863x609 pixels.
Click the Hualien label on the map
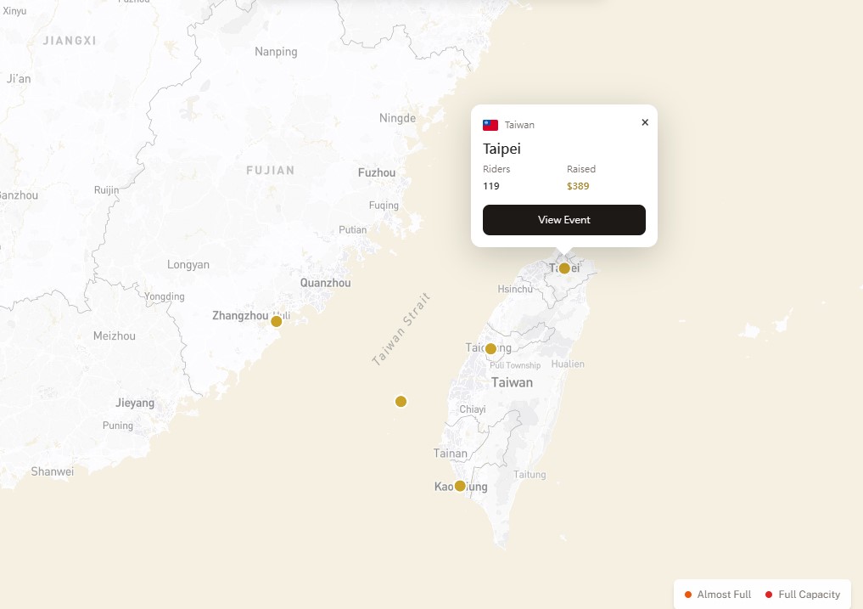[x=568, y=364]
